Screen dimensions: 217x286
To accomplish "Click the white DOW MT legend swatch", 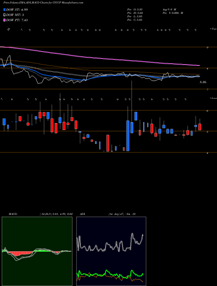I will [4, 15].
